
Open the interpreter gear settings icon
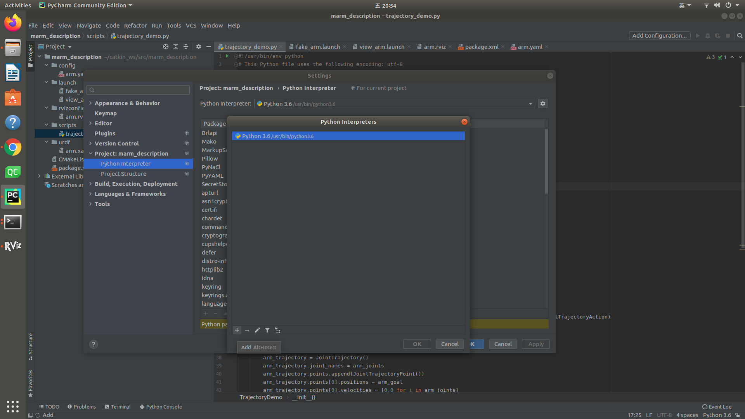pyautogui.click(x=543, y=104)
